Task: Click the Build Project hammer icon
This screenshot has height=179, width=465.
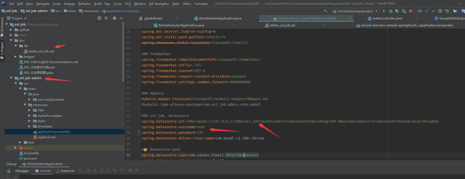Action: tap(325, 11)
